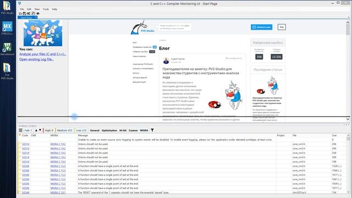Click the page scrollbar up arrow
The image size is (352, 198).
coord(348,22)
